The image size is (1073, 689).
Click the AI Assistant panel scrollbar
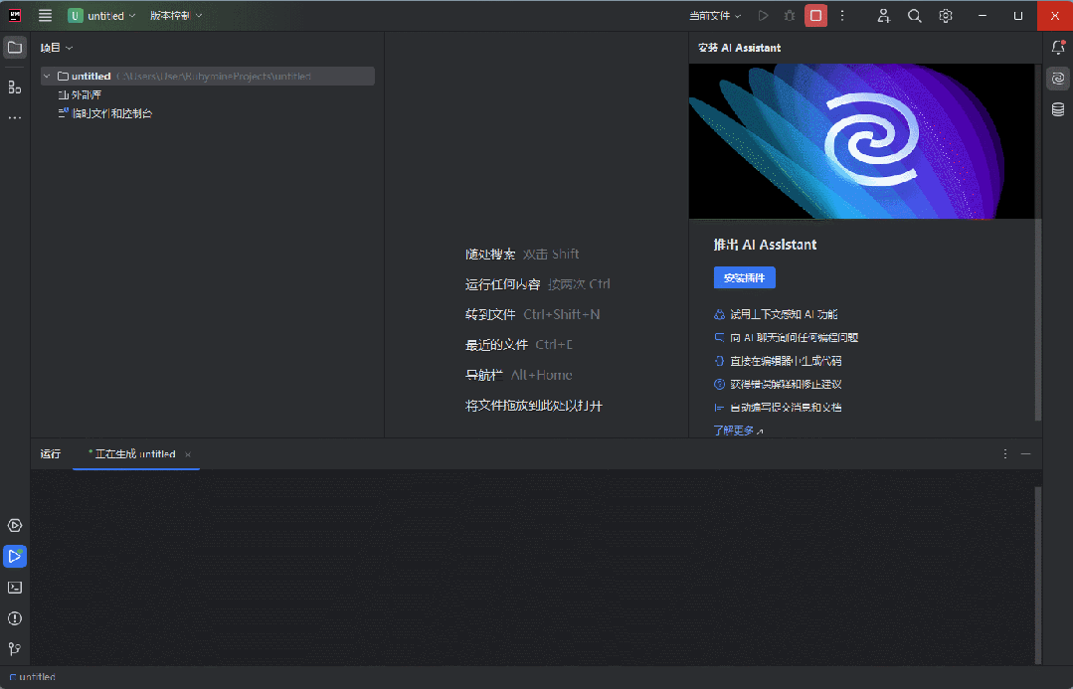1038,319
